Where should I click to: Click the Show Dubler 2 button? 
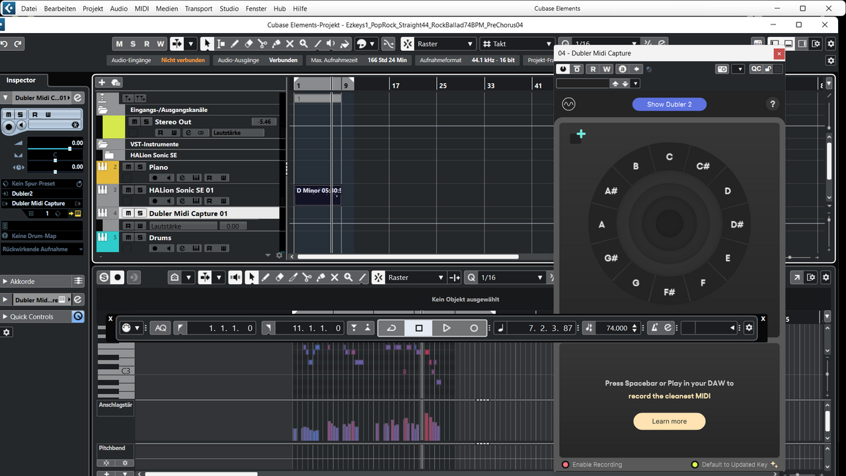coord(670,104)
